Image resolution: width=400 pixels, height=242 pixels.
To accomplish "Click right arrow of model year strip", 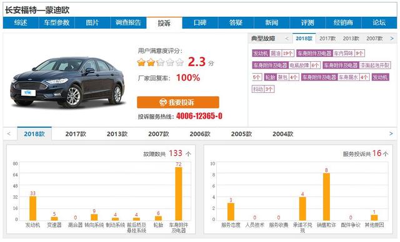I will (x=391, y=134).
